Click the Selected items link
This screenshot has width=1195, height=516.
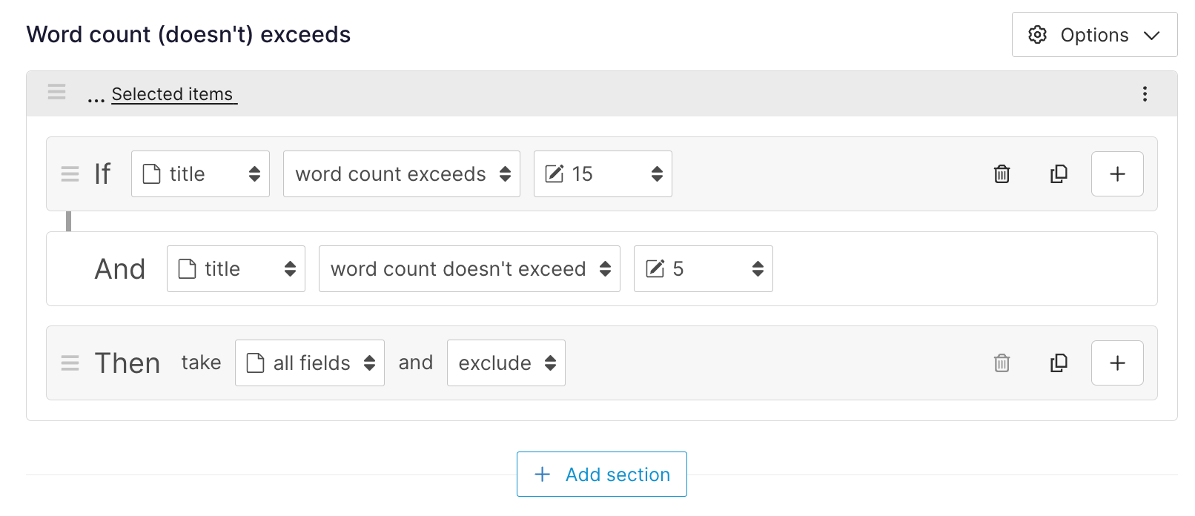(x=173, y=95)
